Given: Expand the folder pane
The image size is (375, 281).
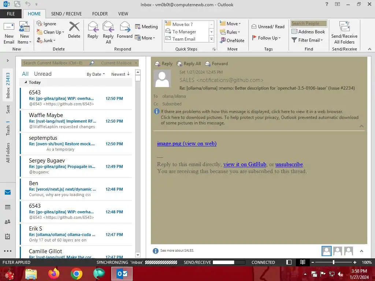Looking at the screenshot, I should pyautogui.click(x=8, y=60).
